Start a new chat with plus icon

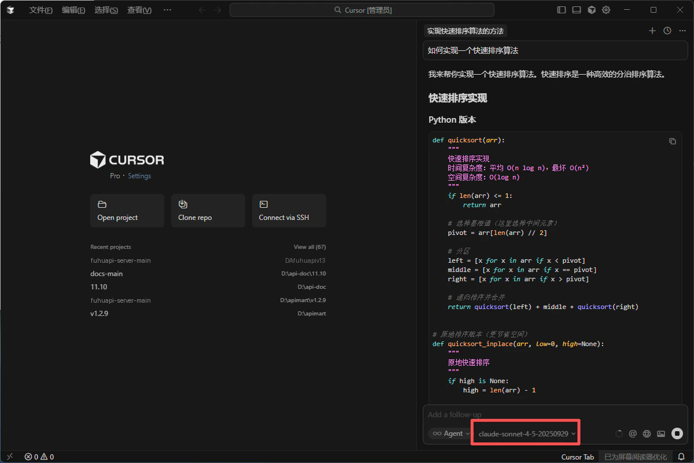pyautogui.click(x=652, y=31)
